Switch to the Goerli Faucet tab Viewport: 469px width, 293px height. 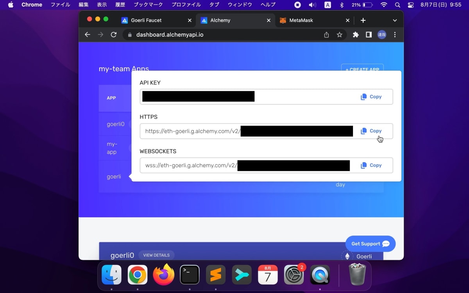tap(146, 20)
